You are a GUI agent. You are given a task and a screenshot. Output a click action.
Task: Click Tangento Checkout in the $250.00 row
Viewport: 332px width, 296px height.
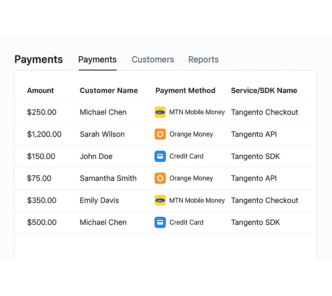point(265,112)
